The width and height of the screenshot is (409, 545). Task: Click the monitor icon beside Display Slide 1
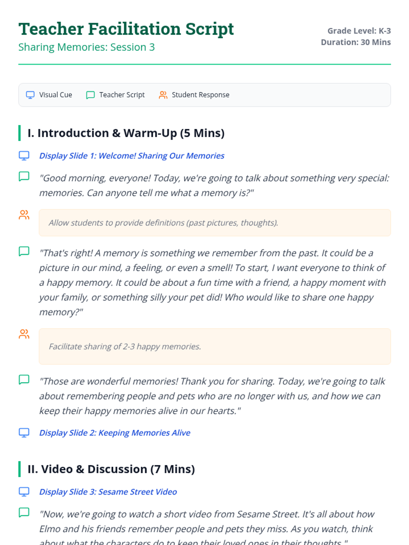[24, 156]
